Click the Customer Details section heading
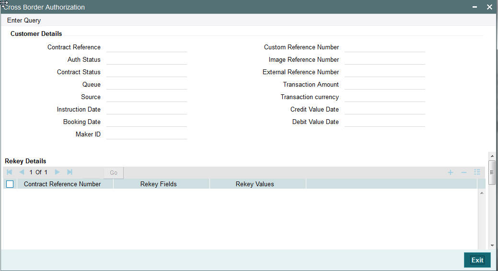 [36, 34]
